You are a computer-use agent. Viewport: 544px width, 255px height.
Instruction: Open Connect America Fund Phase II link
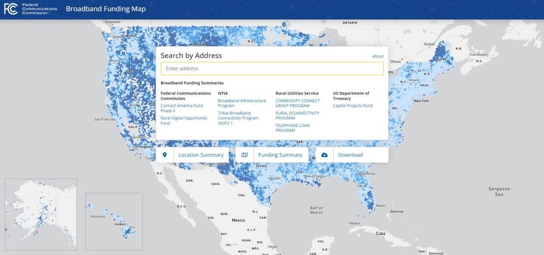[x=182, y=108]
